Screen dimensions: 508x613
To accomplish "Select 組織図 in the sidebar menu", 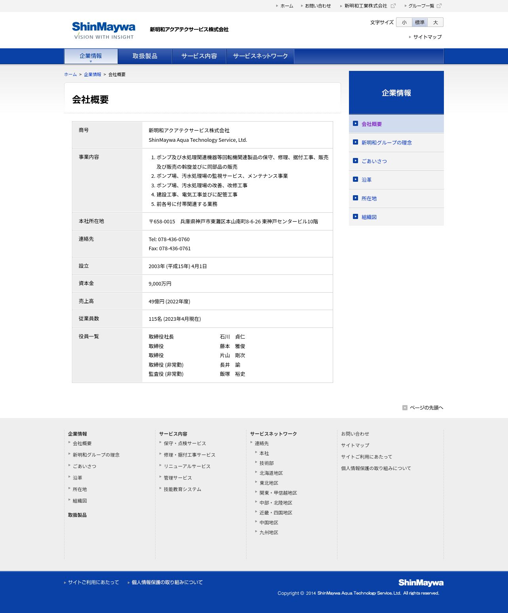I will [396, 217].
